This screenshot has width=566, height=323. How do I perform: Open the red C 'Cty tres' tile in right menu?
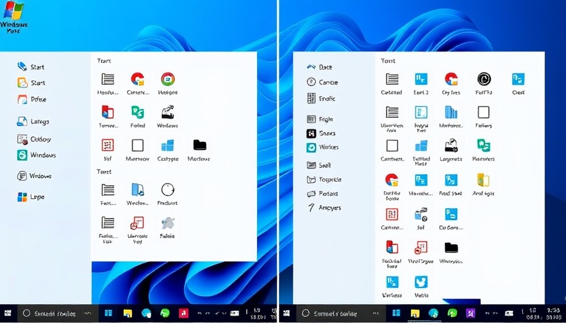coord(451,84)
